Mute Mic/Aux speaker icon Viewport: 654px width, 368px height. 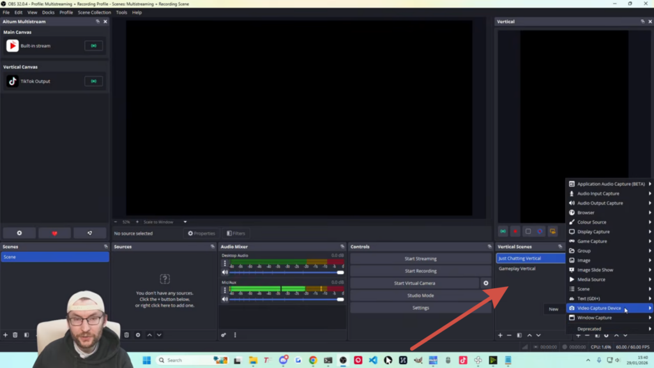(x=225, y=299)
